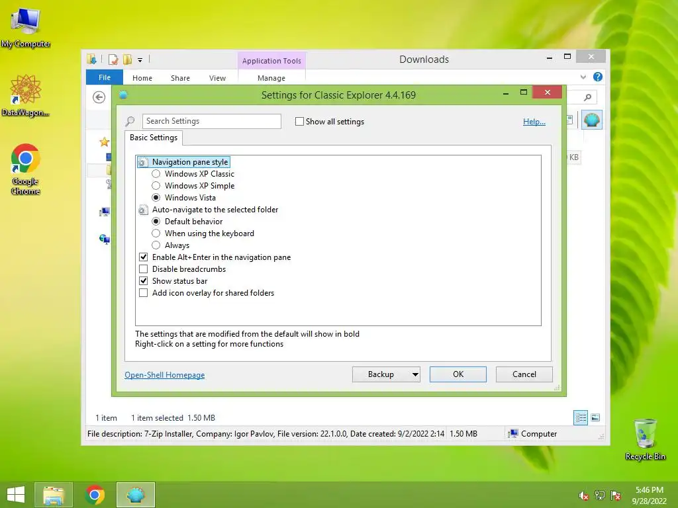Maximize the Settings for Classic Explorer dialog

pos(524,93)
